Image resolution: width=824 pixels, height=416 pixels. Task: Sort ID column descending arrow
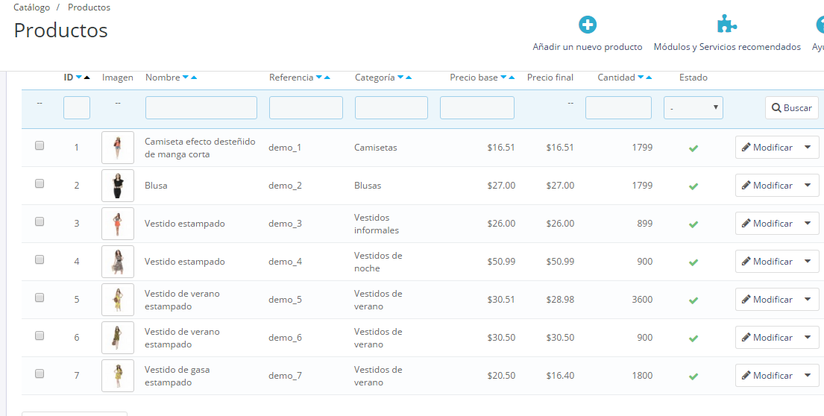click(x=79, y=78)
